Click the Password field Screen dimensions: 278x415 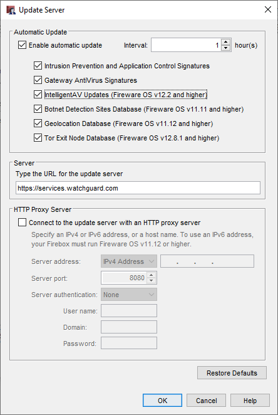point(129,343)
